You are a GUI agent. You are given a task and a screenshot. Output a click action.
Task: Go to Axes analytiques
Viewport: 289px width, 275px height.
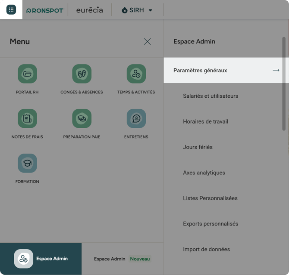click(204, 173)
